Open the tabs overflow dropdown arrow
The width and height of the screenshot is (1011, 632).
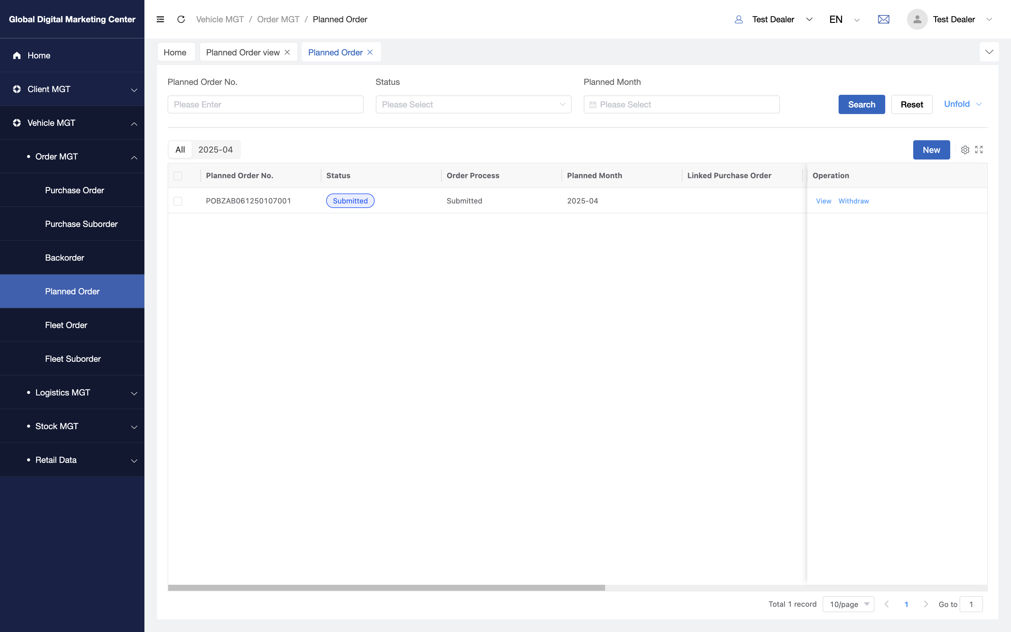pos(989,52)
